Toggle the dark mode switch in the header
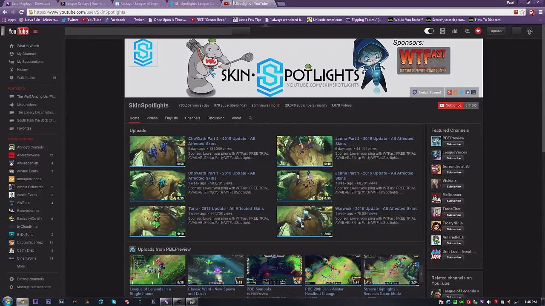545x306 pixels. tap(429, 31)
